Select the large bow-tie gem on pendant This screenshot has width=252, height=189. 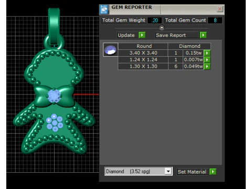[x=54, y=96]
